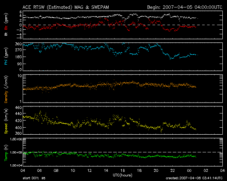Click the "270" tick on Phi axis
The width and height of the screenshot is (227, 181).
18,50
